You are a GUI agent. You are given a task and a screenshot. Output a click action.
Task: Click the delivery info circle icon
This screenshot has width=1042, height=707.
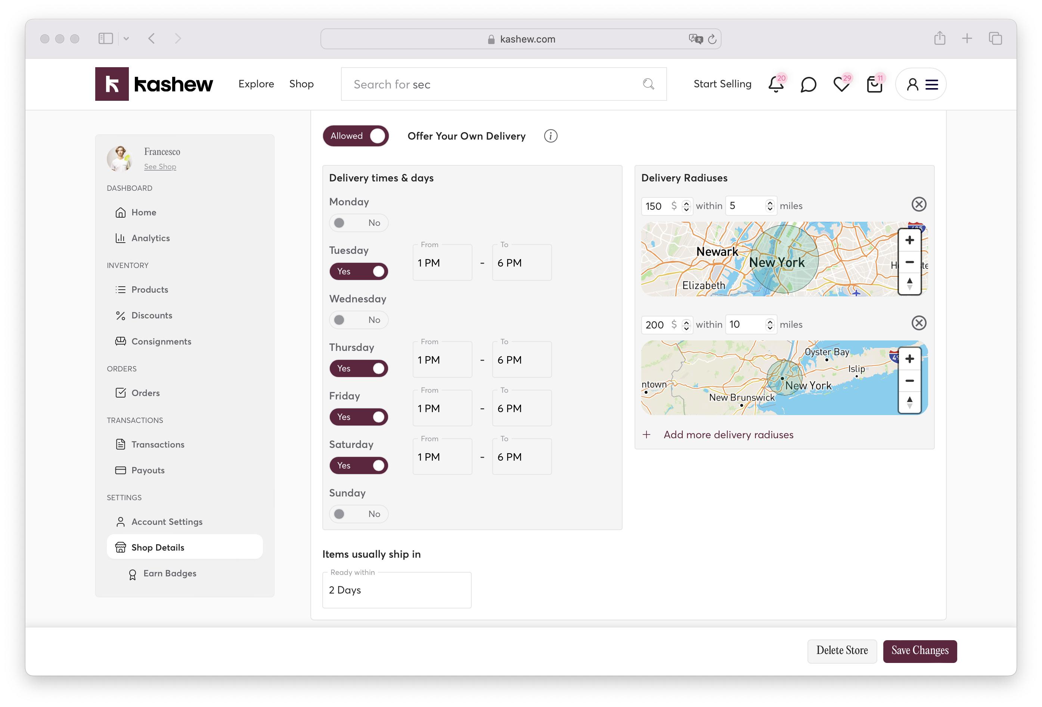pyautogui.click(x=551, y=136)
